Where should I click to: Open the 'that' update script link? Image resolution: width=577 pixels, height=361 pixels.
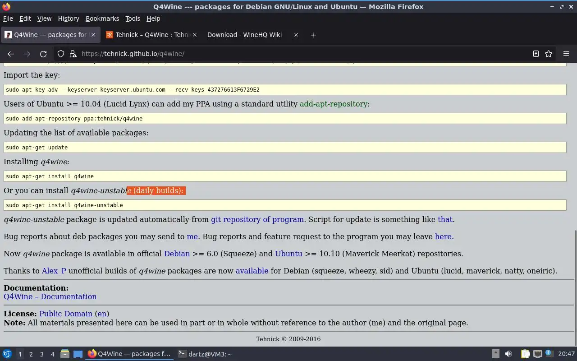pos(445,219)
